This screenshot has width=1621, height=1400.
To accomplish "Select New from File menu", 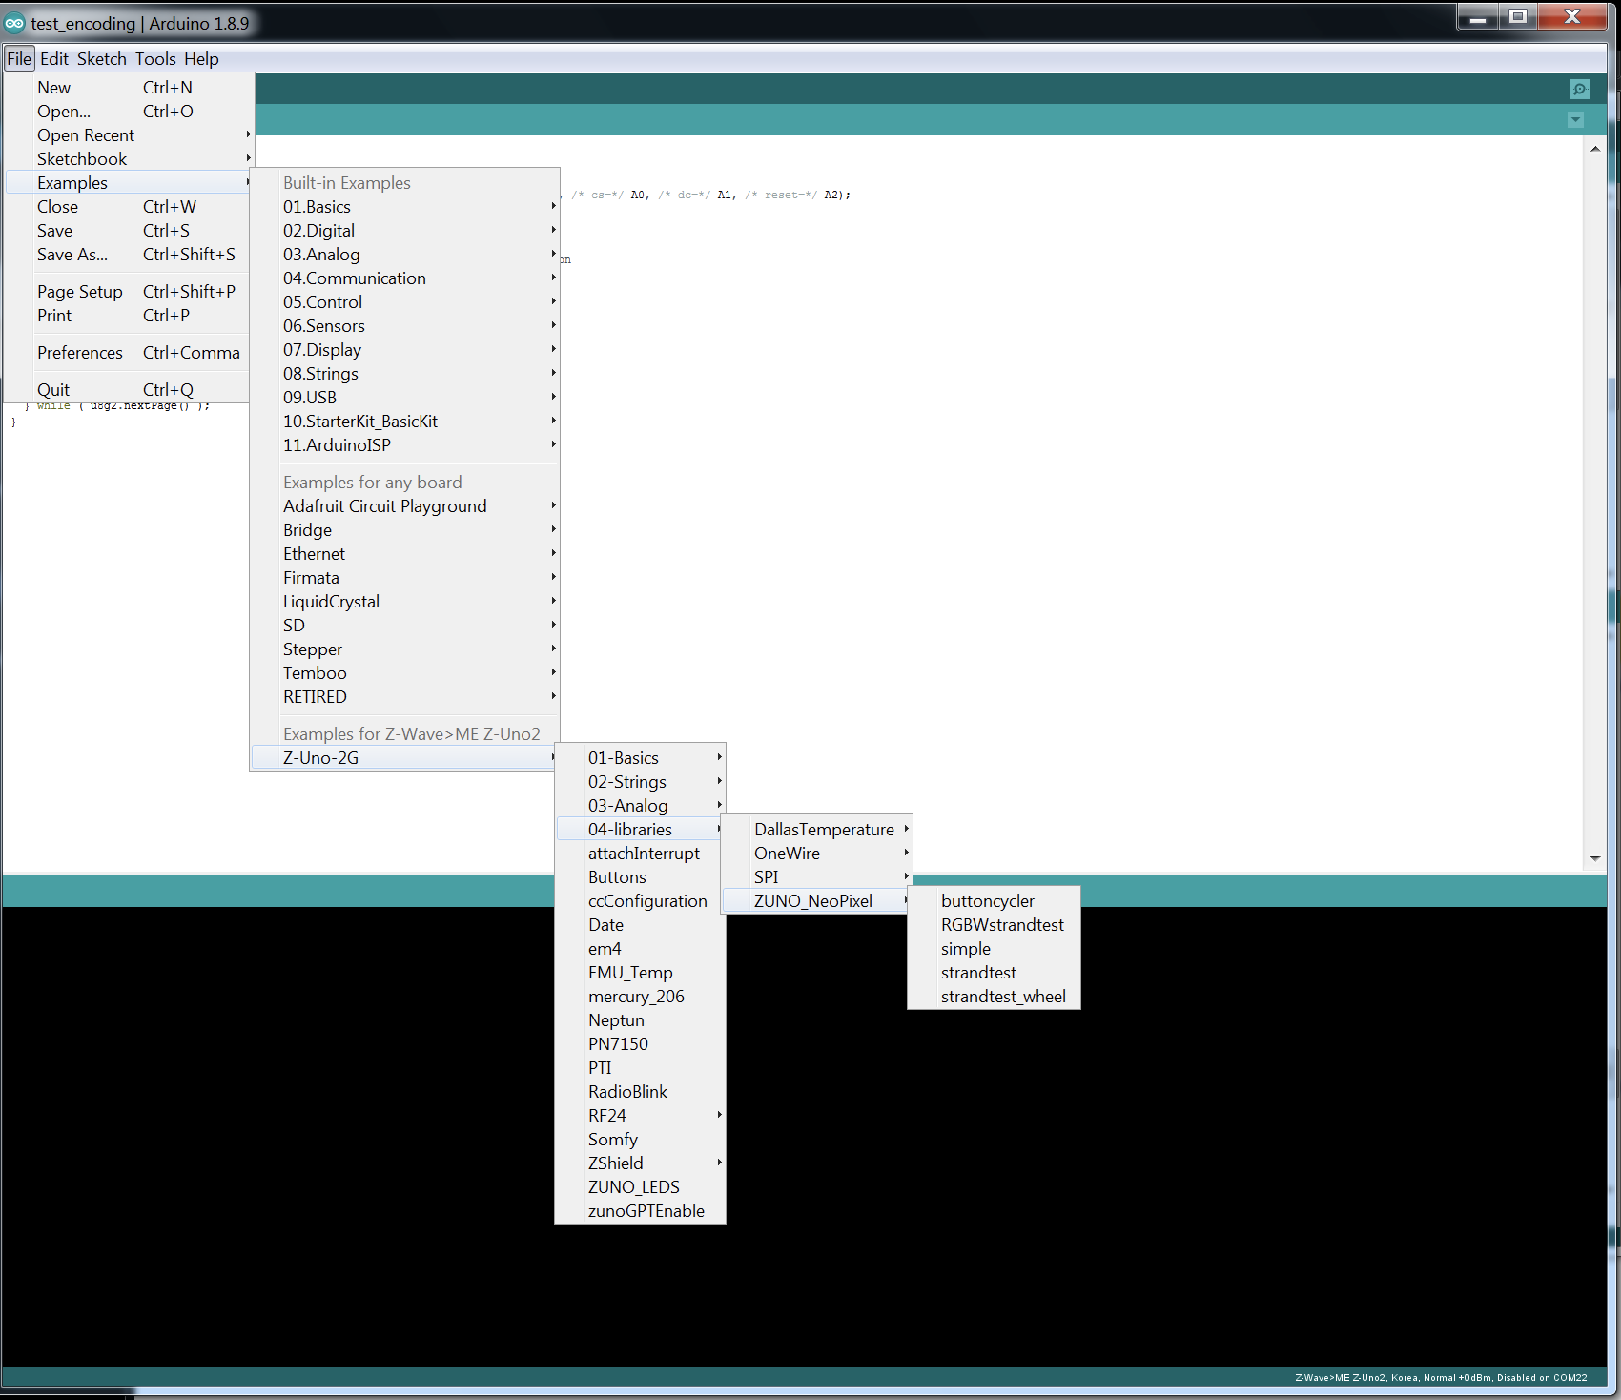I will click(129, 87).
